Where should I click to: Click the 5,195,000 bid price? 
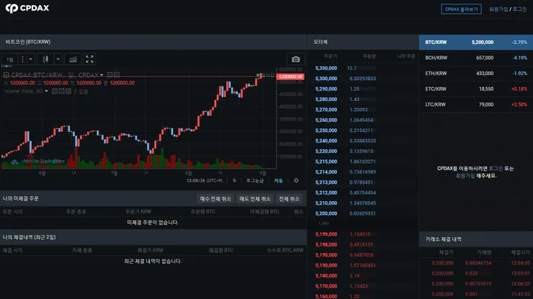[x=326, y=255]
